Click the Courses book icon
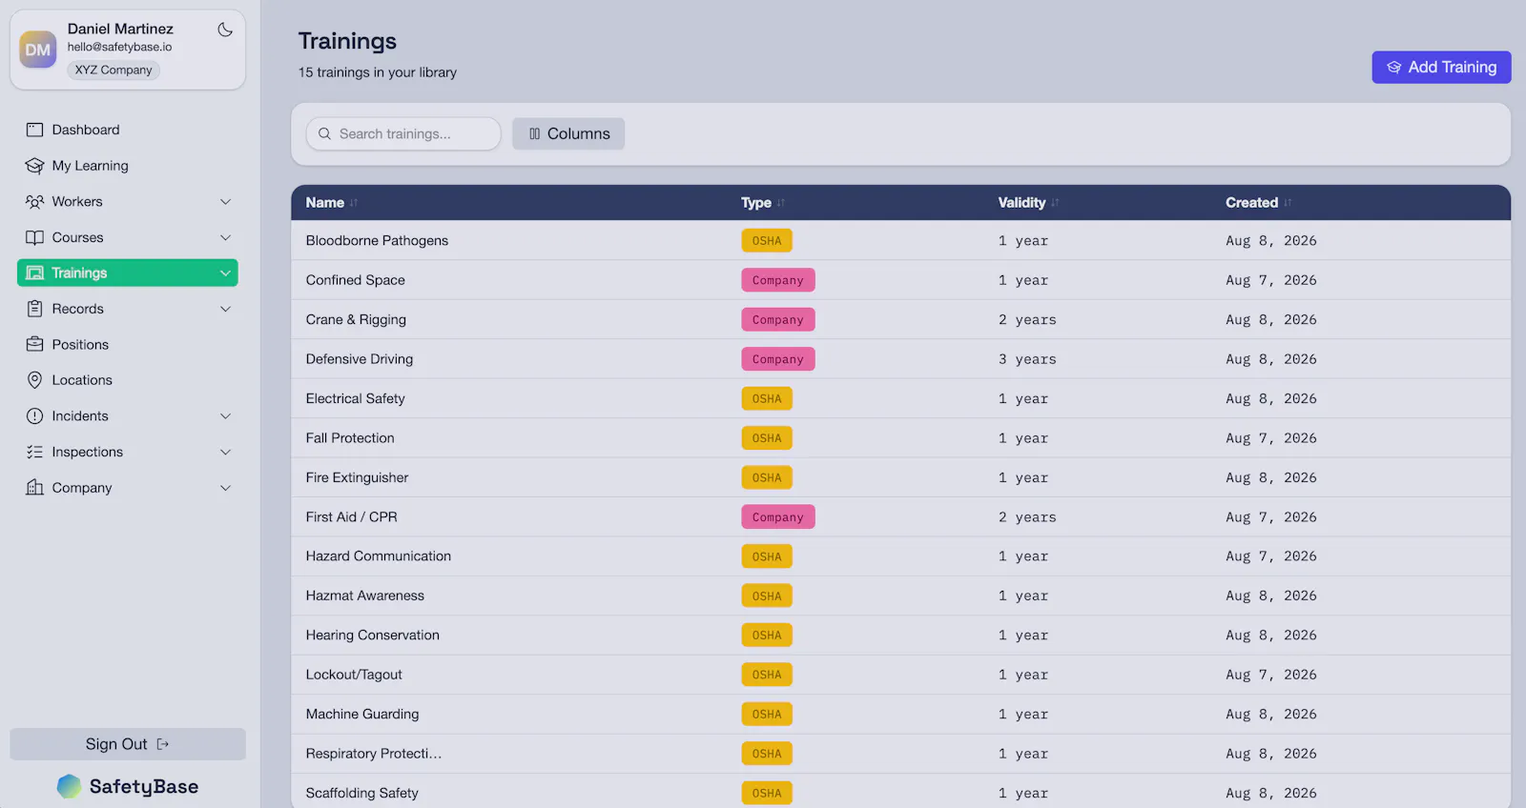Viewport: 1526px width, 808px height. pyautogui.click(x=35, y=237)
